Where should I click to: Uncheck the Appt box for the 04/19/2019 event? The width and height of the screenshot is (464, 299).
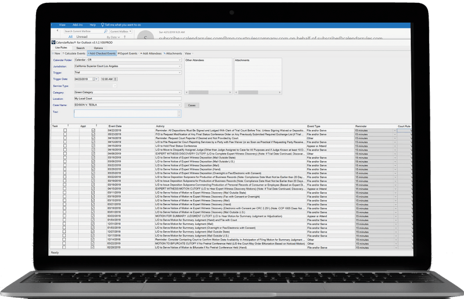93,138
